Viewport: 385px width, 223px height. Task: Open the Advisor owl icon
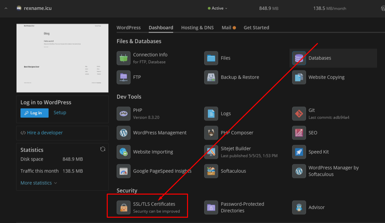coord(299,207)
